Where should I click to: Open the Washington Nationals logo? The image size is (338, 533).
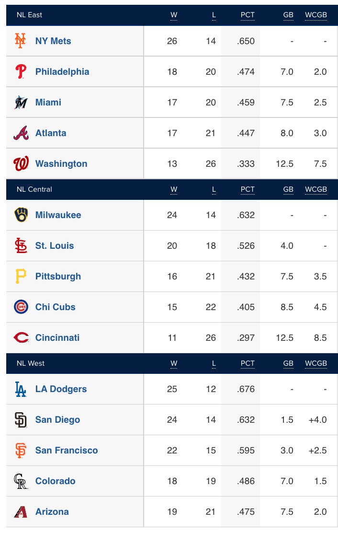point(21,163)
